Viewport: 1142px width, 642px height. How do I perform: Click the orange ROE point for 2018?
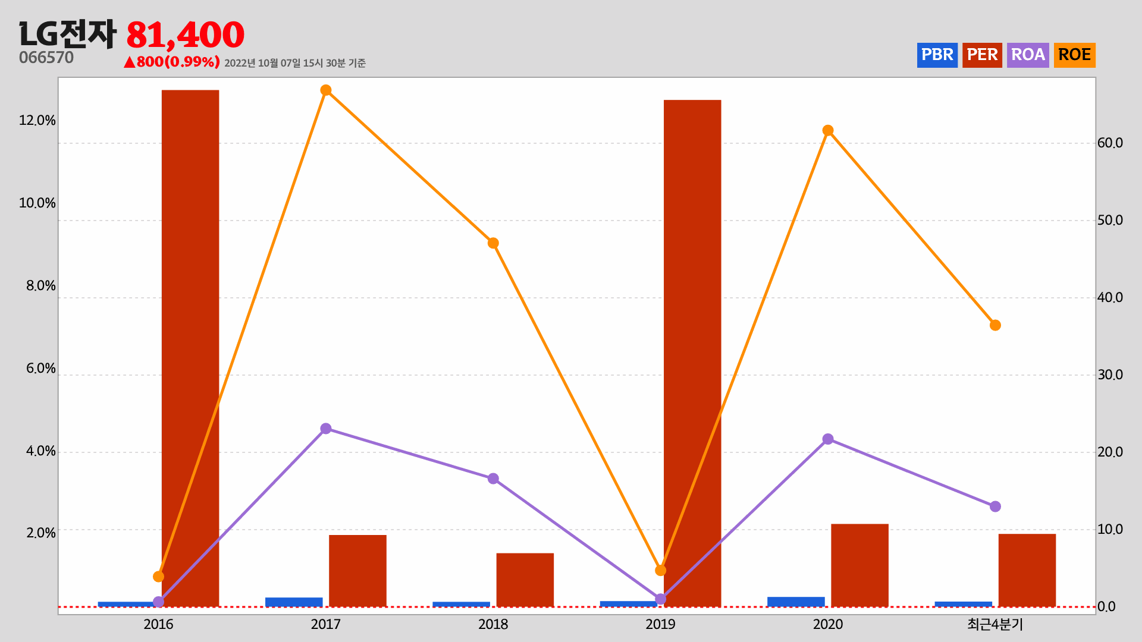(x=493, y=243)
